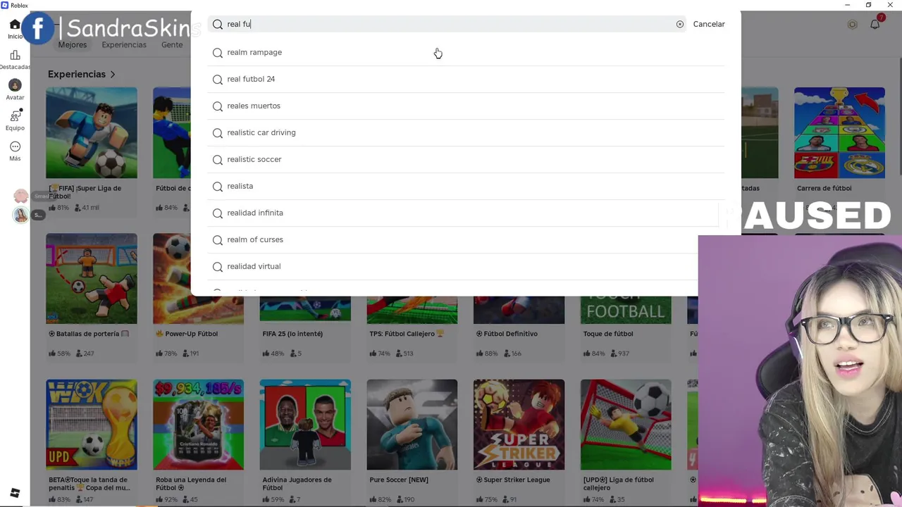The image size is (902, 507).
Task: Click the search input containing 'real fu'
Action: pos(448,24)
